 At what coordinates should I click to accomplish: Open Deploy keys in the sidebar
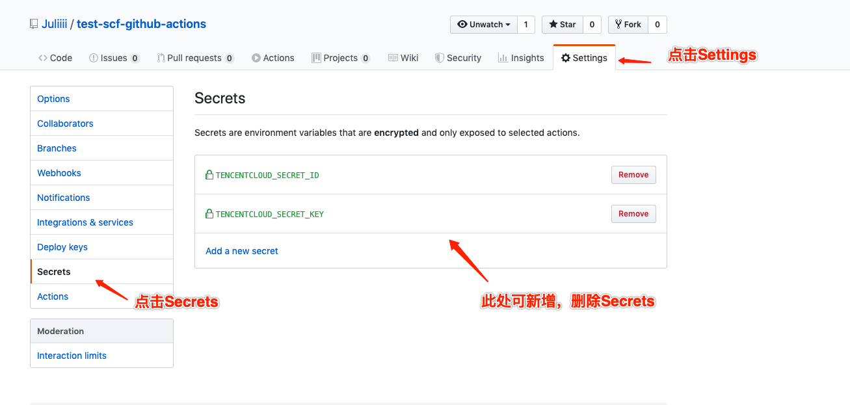tap(101, 247)
